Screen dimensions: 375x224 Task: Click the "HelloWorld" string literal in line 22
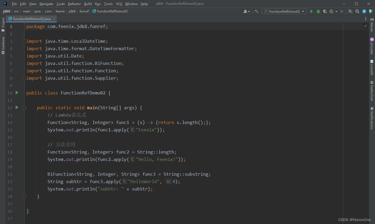[x=144, y=182]
